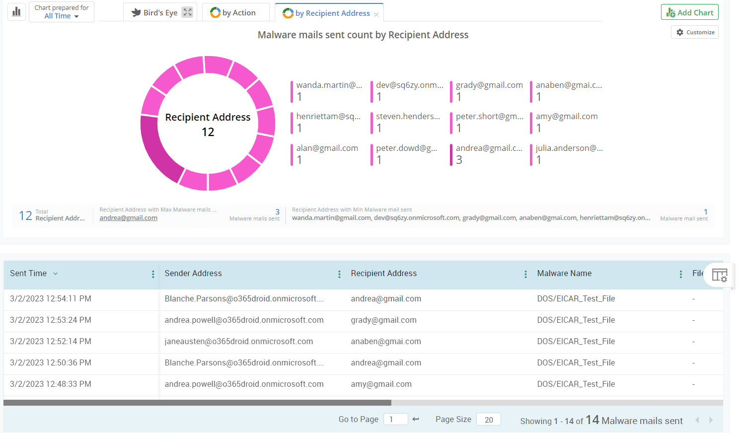Image resolution: width=739 pixels, height=433 pixels.
Task: Open the column settings table icon
Action: click(x=719, y=275)
